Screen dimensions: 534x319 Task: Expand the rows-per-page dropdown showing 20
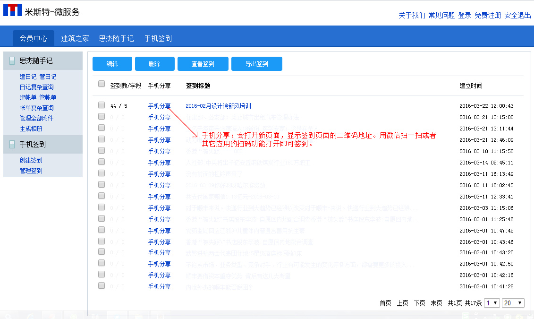coord(513,303)
